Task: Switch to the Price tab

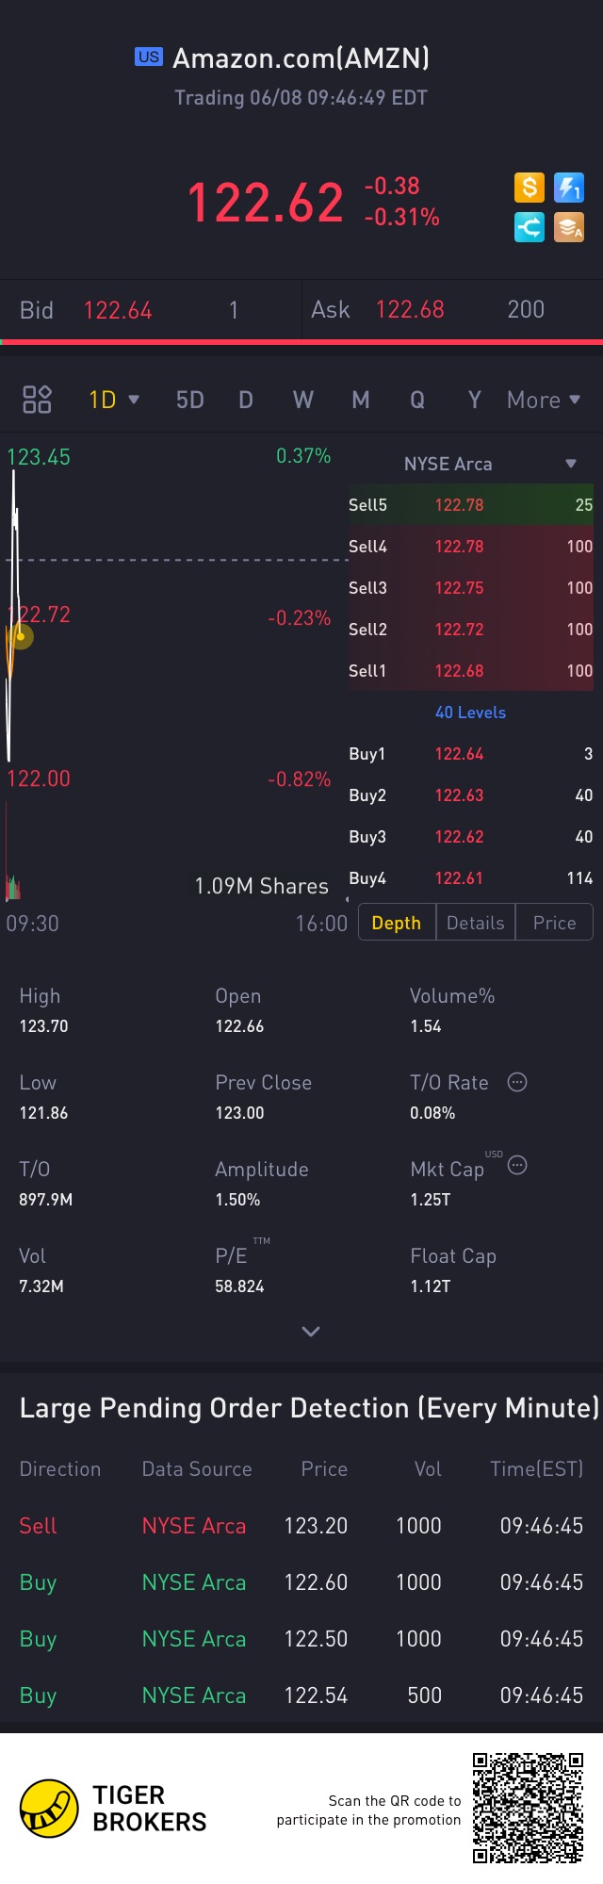Action: tap(554, 923)
